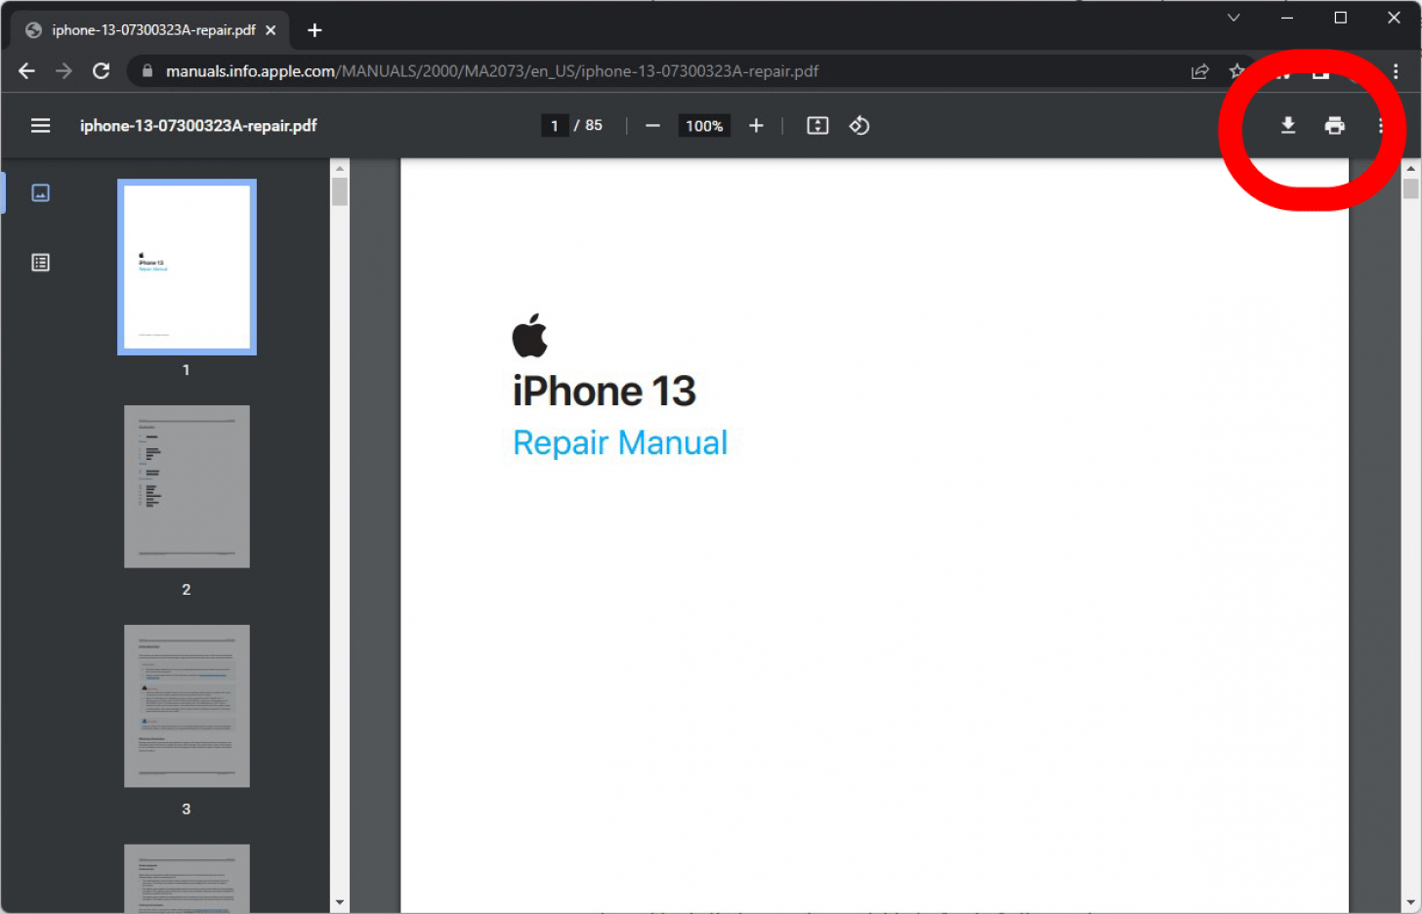
Task: Select page 1 thumbnail
Action: click(187, 267)
